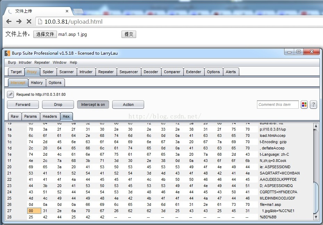Switch to the Sequencer tab

[129, 72]
